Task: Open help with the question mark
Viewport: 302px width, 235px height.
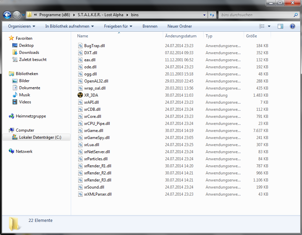Action: click(292, 26)
